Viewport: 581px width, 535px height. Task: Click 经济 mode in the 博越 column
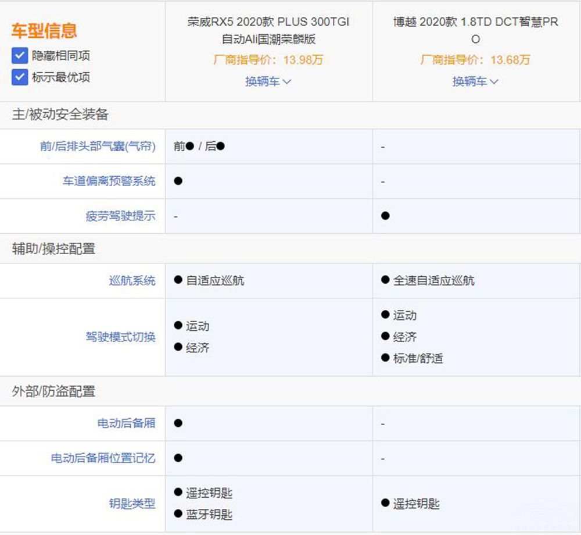click(404, 337)
